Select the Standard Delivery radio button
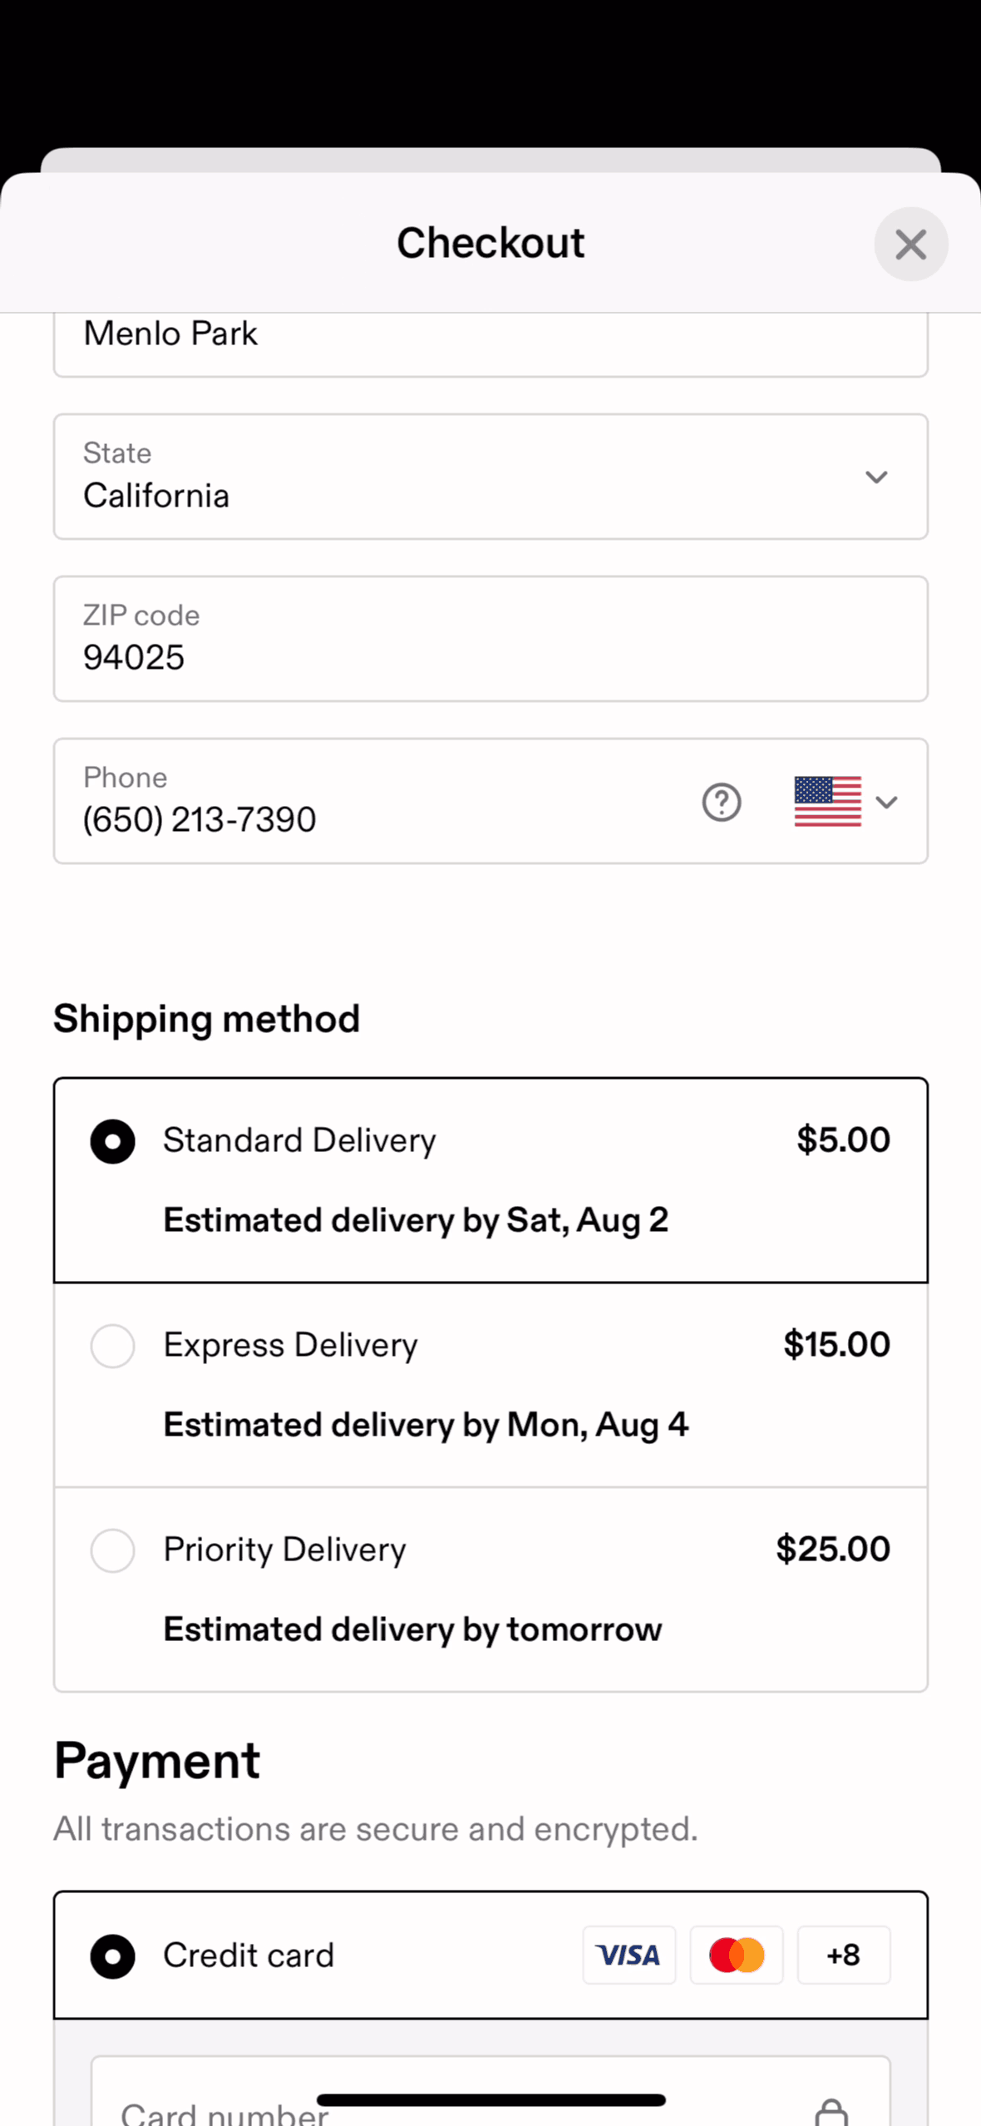The image size is (981, 2126). pyautogui.click(x=113, y=1141)
